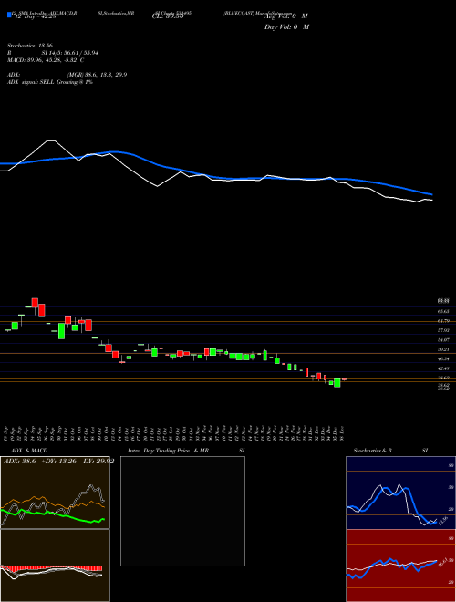The image size is (456, 602).
Task: Click the 42.48 price axis label
Action: tap(444, 368)
